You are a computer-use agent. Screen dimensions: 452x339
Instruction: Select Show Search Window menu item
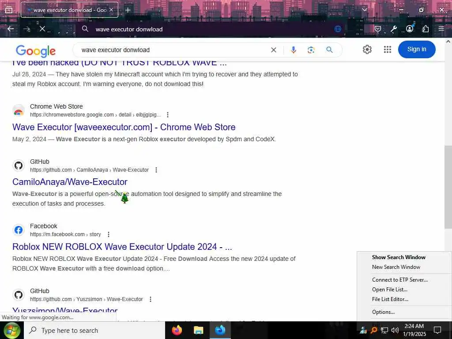(399, 257)
